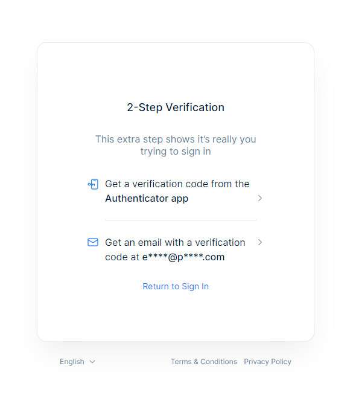Click the Authenticator app phone icon

tap(93, 184)
